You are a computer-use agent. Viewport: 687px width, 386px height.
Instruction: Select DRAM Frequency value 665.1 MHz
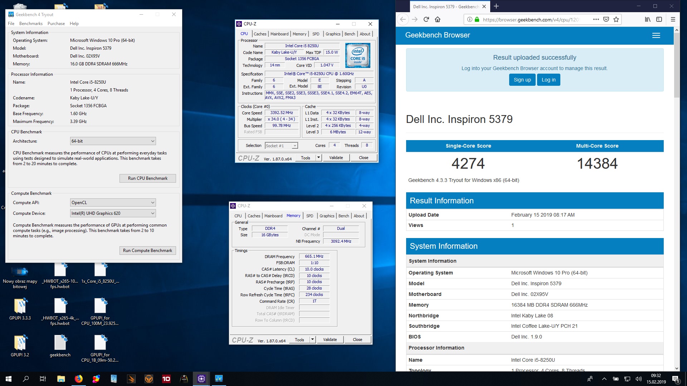pos(314,256)
